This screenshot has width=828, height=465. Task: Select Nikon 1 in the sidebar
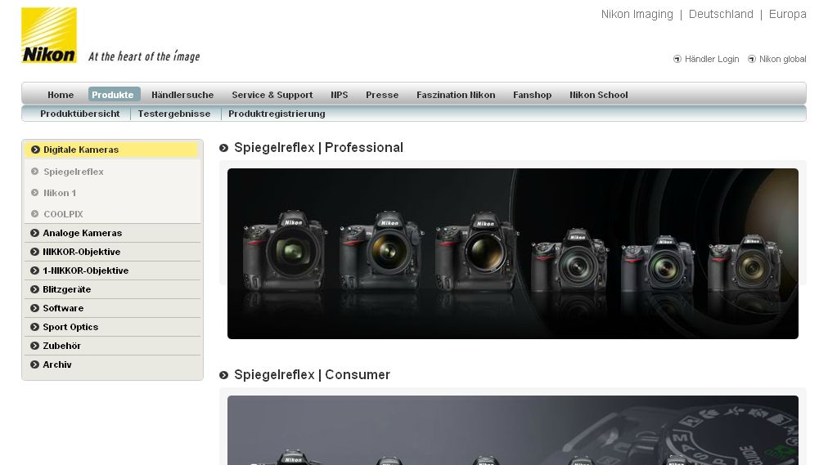tap(60, 193)
